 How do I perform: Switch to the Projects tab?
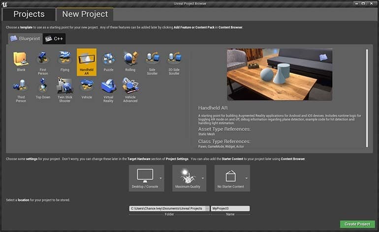click(x=29, y=14)
